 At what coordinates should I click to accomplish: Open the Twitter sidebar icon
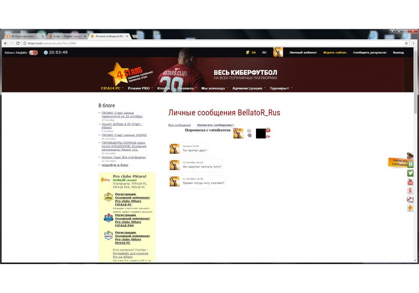click(x=411, y=173)
